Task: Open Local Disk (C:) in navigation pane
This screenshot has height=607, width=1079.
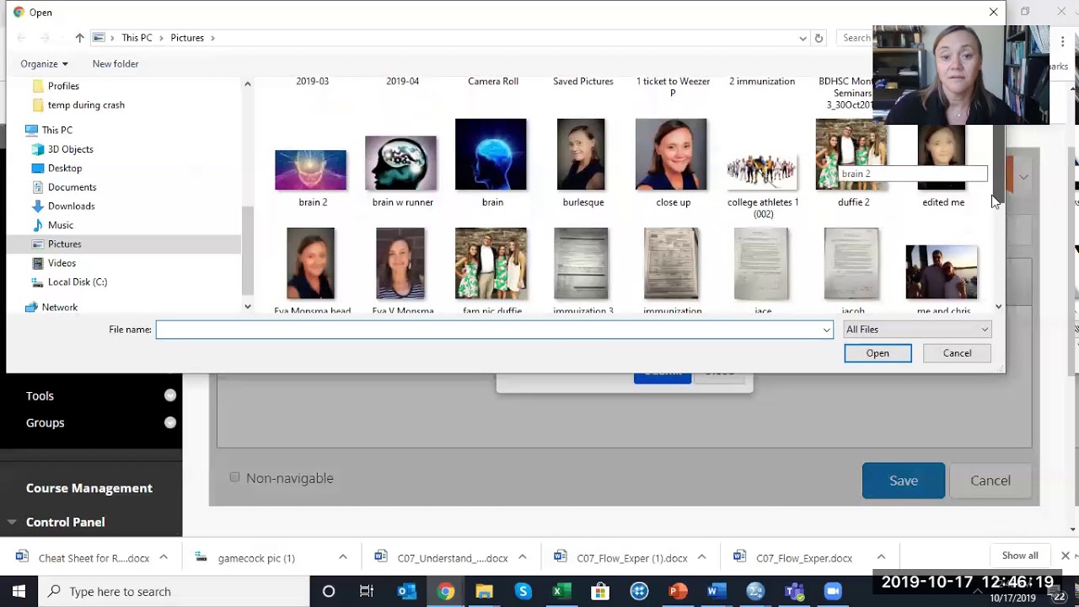Action: click(78, 282)
